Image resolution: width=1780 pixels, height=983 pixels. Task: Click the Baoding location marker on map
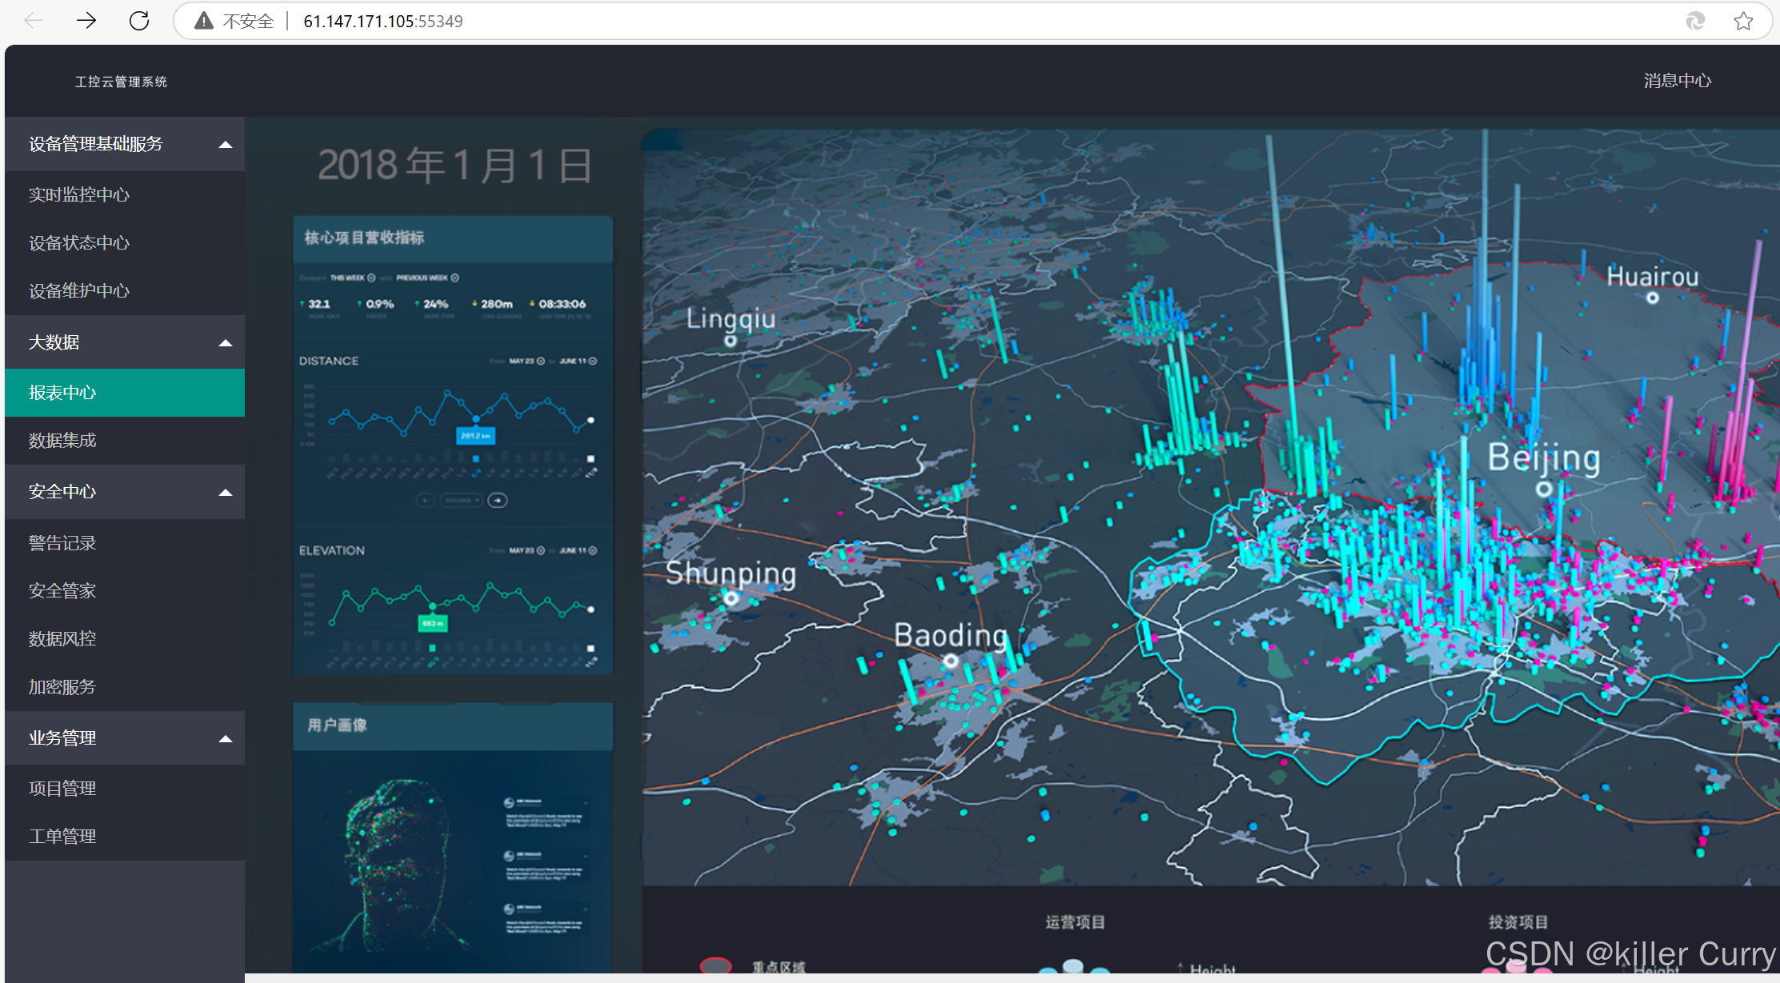click(x=950, y=661)
